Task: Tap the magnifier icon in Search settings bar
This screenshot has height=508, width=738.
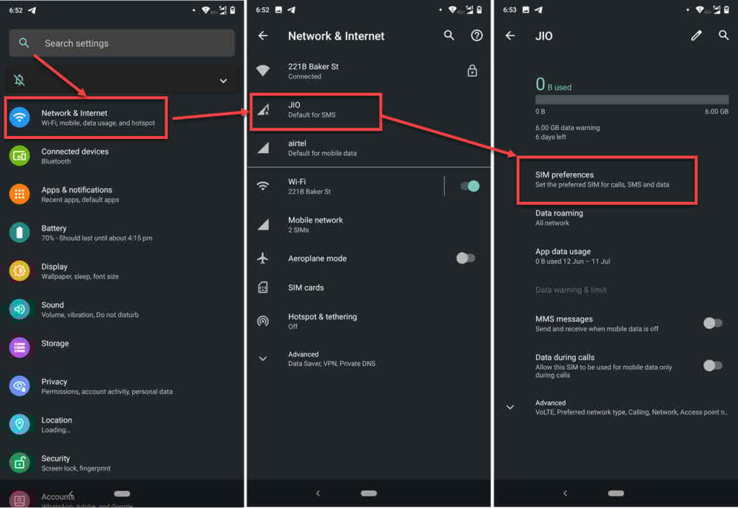Action: click(x=24, y=43)
